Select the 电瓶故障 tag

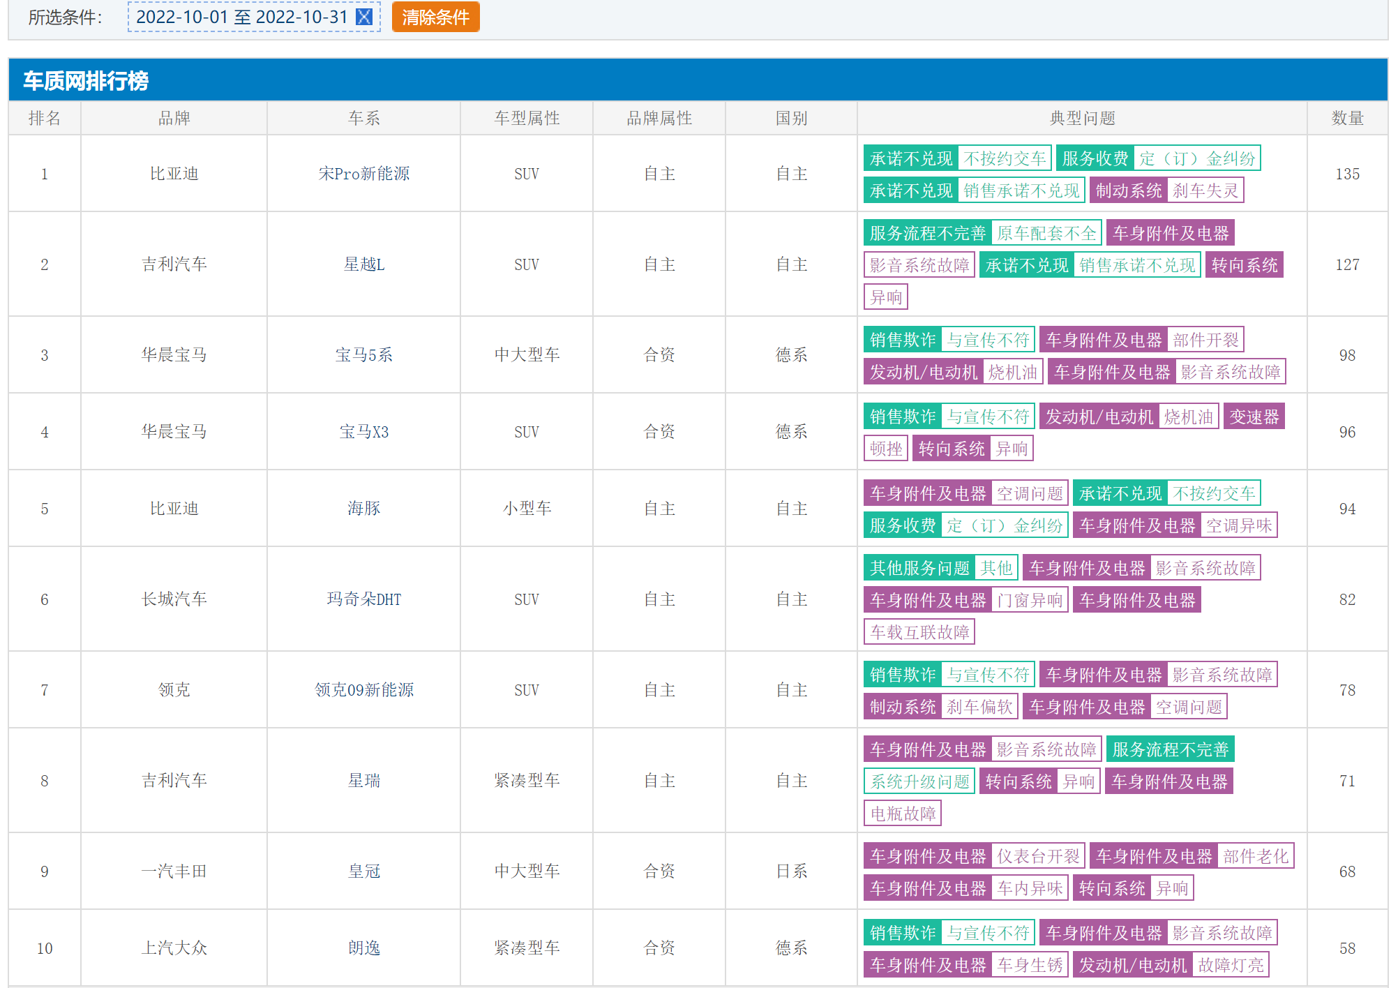coord(903,814)
